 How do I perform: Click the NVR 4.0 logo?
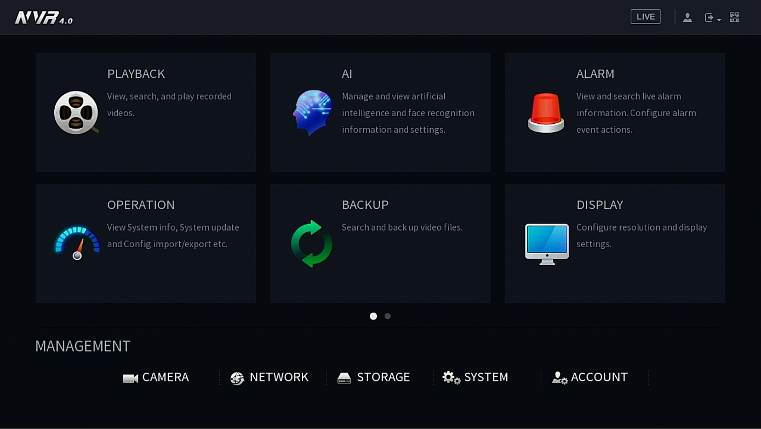coord(44,18)
